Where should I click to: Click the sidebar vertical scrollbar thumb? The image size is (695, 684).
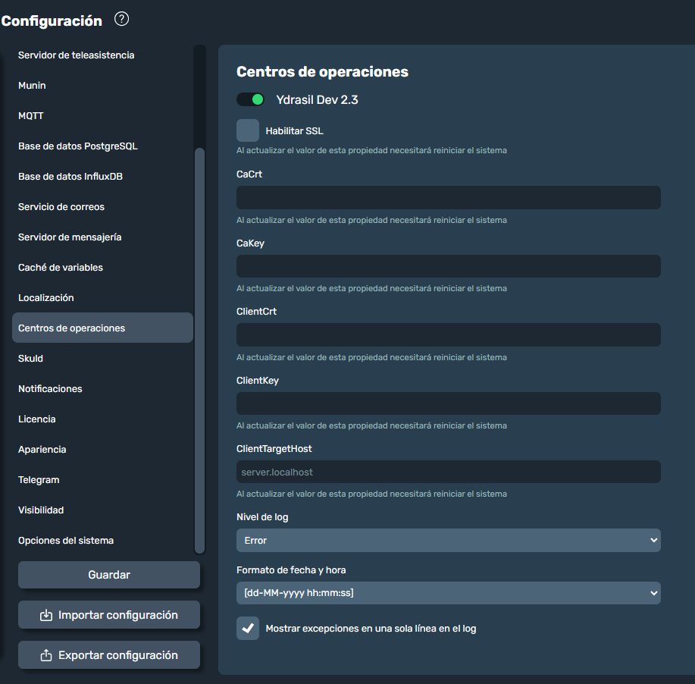pyautogui.click(x=199, y=350)
